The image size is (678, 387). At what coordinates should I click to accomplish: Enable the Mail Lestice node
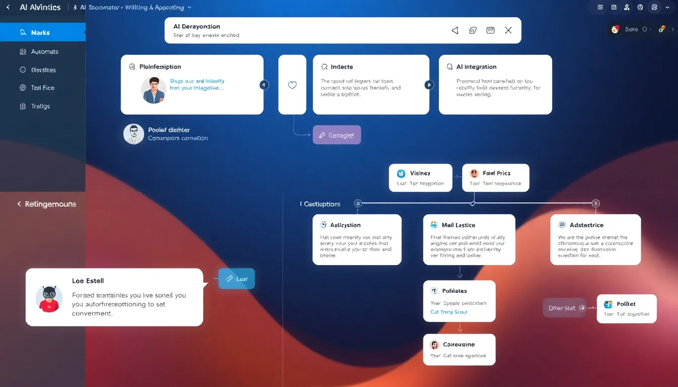pyautogui.click(x=469, y=239)
